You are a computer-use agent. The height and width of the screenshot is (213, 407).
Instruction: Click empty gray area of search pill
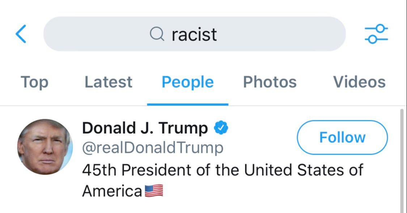click(x=280, y=34)
